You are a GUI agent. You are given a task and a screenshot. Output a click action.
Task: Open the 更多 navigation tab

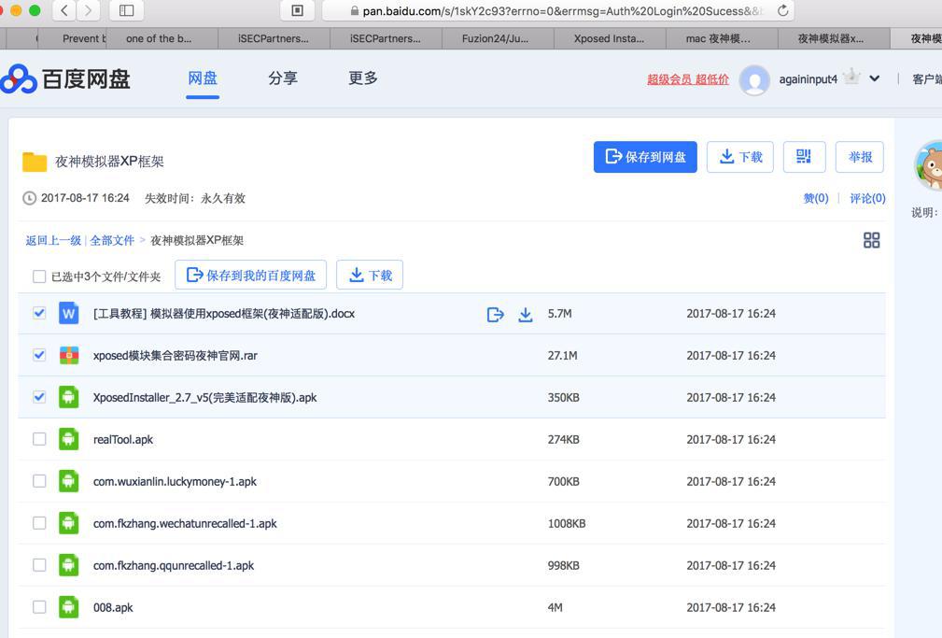tap(363, 78)
